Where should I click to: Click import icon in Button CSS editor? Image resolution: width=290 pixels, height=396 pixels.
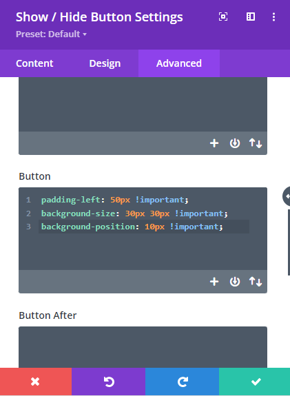(x=235, y=282)
